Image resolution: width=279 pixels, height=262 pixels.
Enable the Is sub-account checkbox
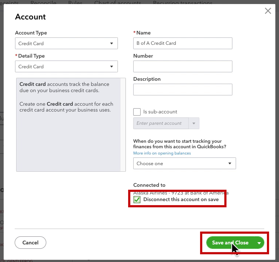137,112
